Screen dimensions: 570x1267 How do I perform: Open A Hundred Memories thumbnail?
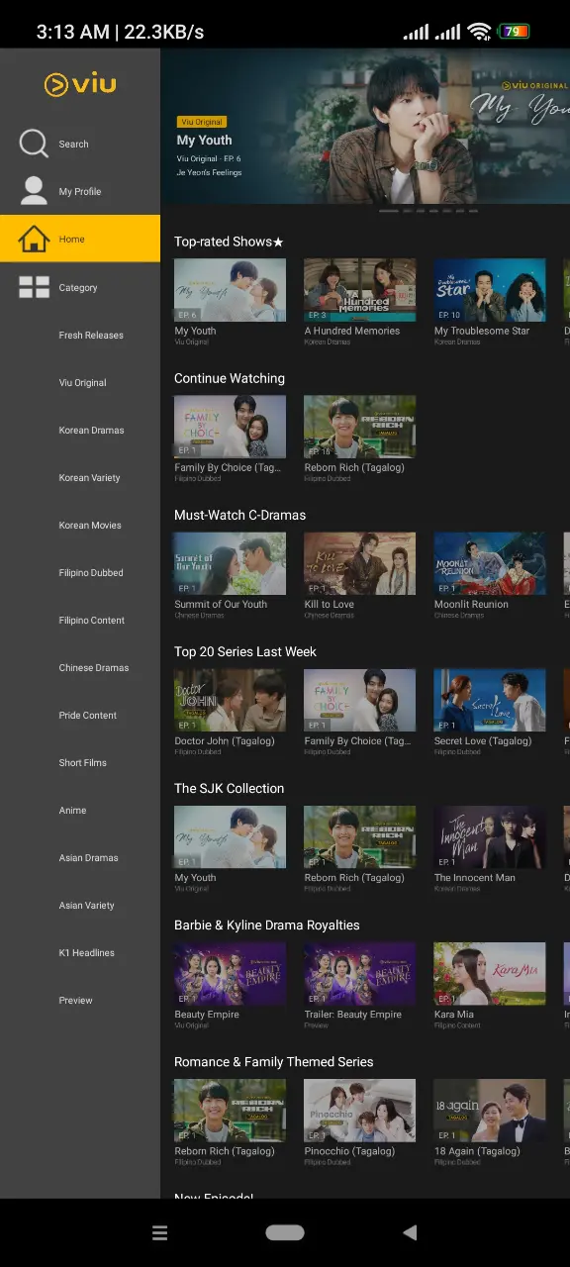(x=359, y=290)
